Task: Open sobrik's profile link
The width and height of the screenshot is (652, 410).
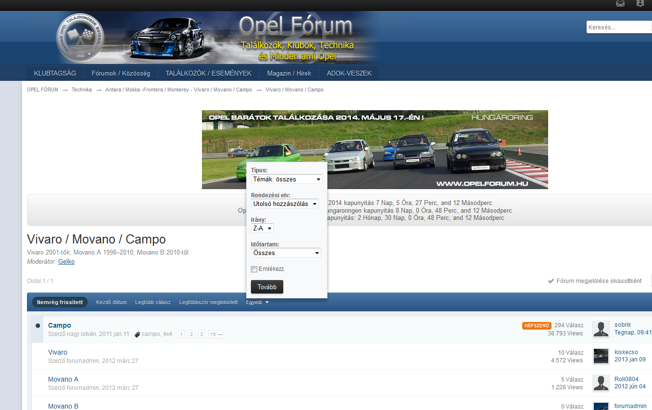Action: 623,325
